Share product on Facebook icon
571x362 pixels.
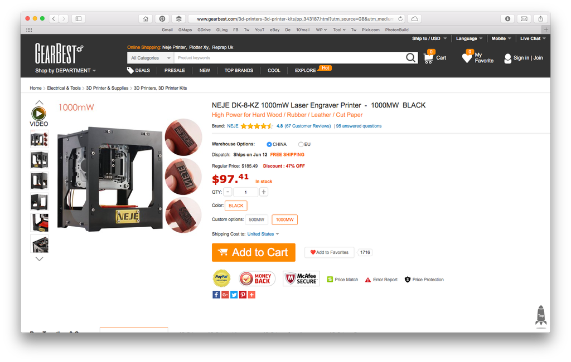pyautogui.click(x=216, y=295)
